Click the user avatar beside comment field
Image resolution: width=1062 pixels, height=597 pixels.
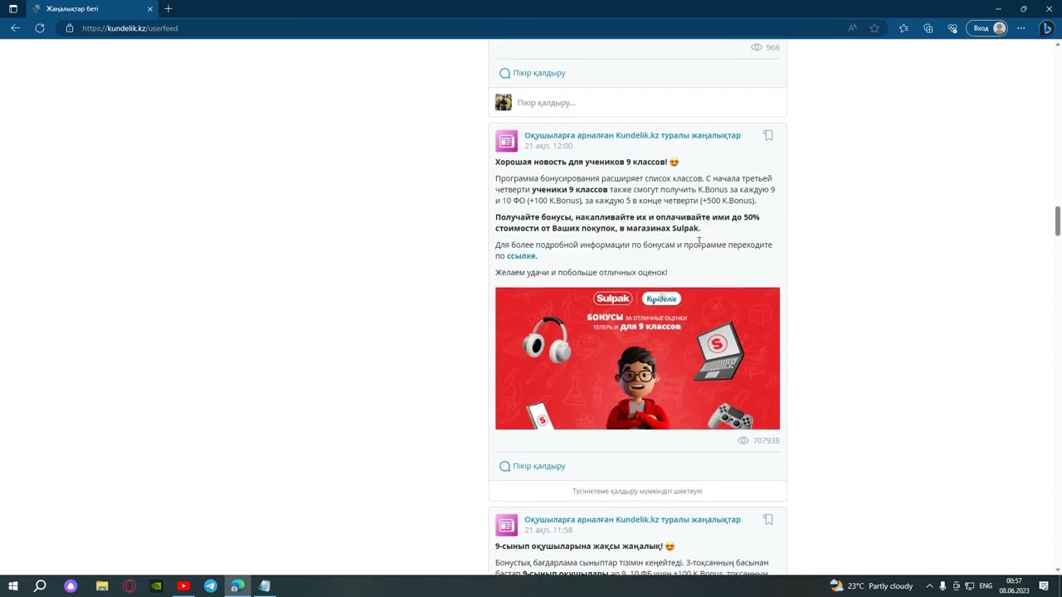coord(504,103)
